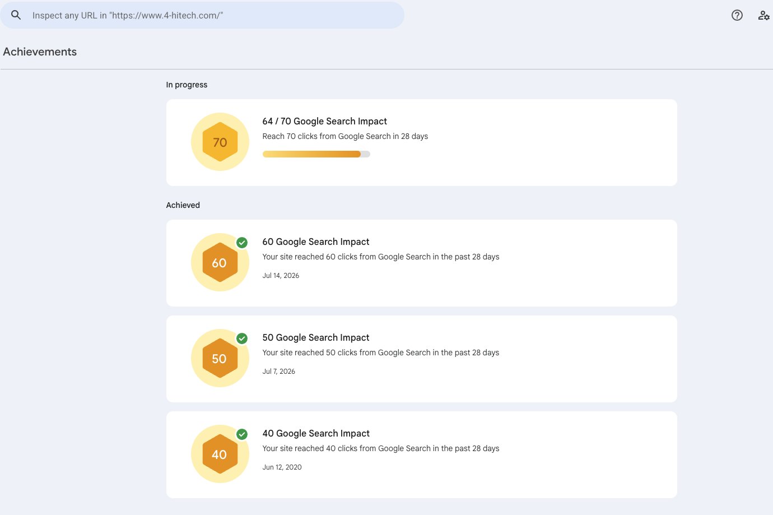This screenshot has height=515, width=773.
Task: Click the 'Jul 7, 2026' date
Action: click(279, 372)
